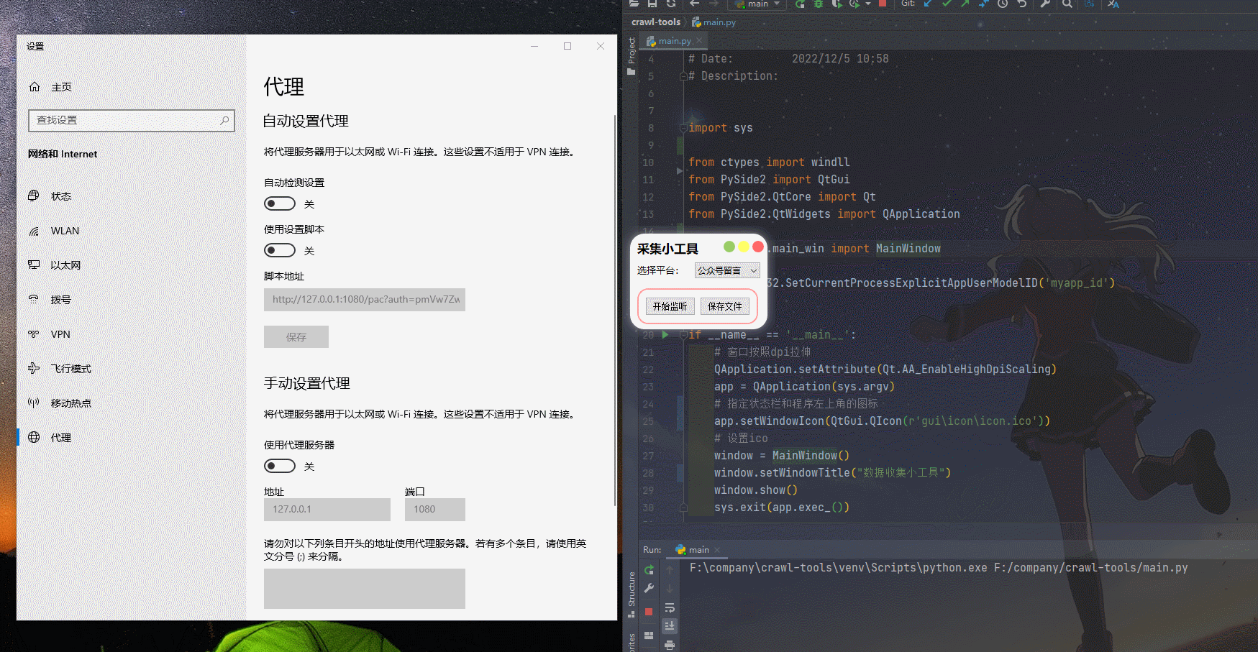The height and width of the screenshot is (652, 1258).
Task: Click Git Show History clock icon
Action: coord(1003,4)
